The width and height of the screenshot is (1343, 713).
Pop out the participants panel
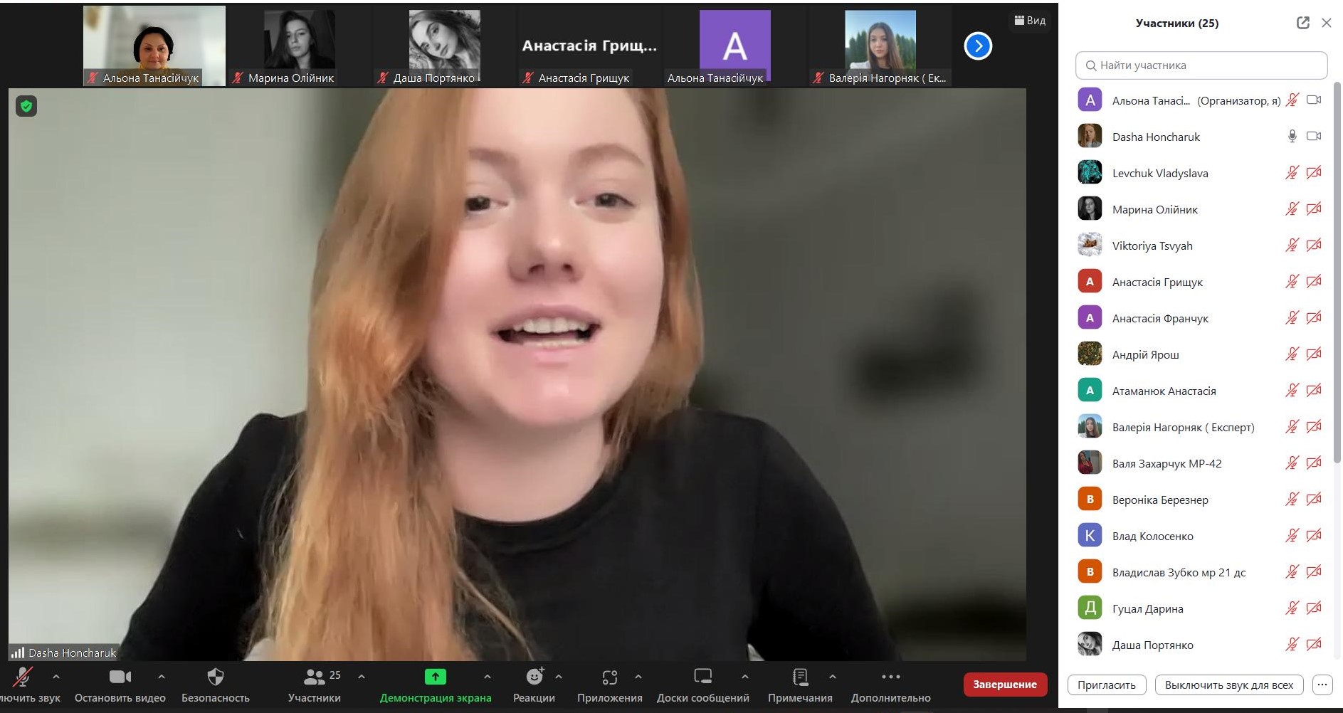[x=1302, y=23]
